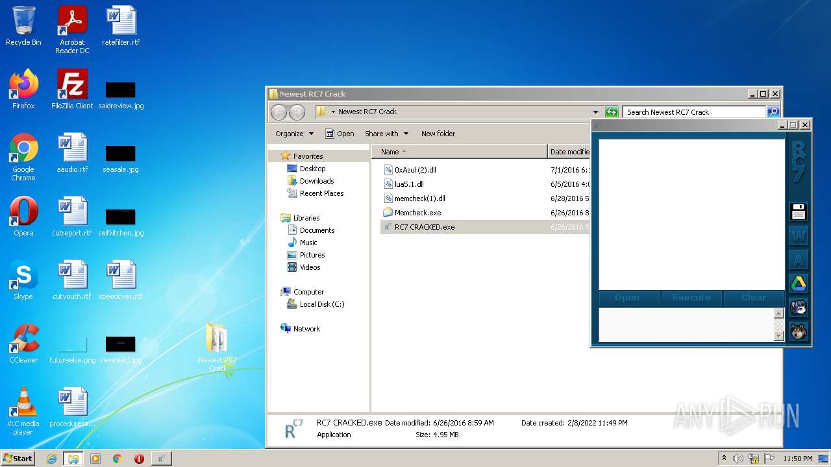This screenshot has width=831, height=467.
Task: Select Favorites in the navigation pane
Action: click(308, 156)
